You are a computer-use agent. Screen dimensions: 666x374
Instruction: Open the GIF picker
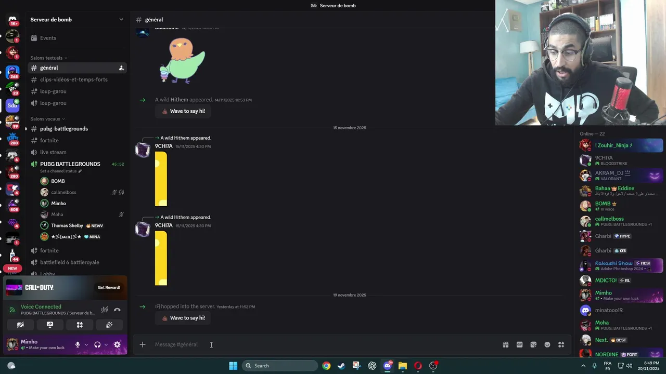519,344
